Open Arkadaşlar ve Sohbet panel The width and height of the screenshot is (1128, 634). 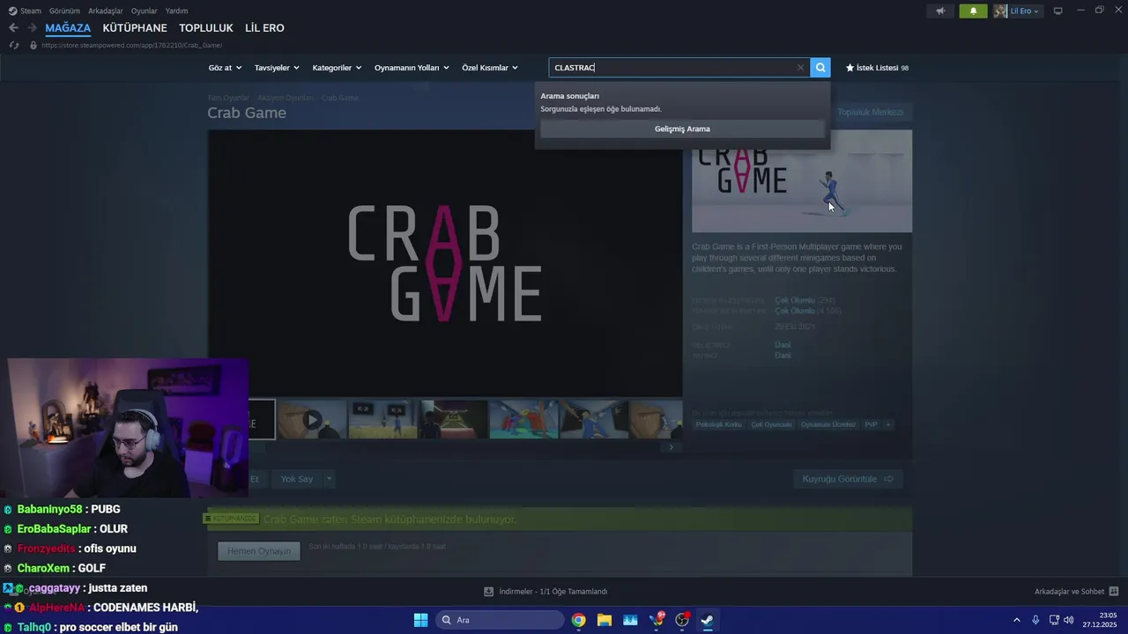tap(1076, 592)
